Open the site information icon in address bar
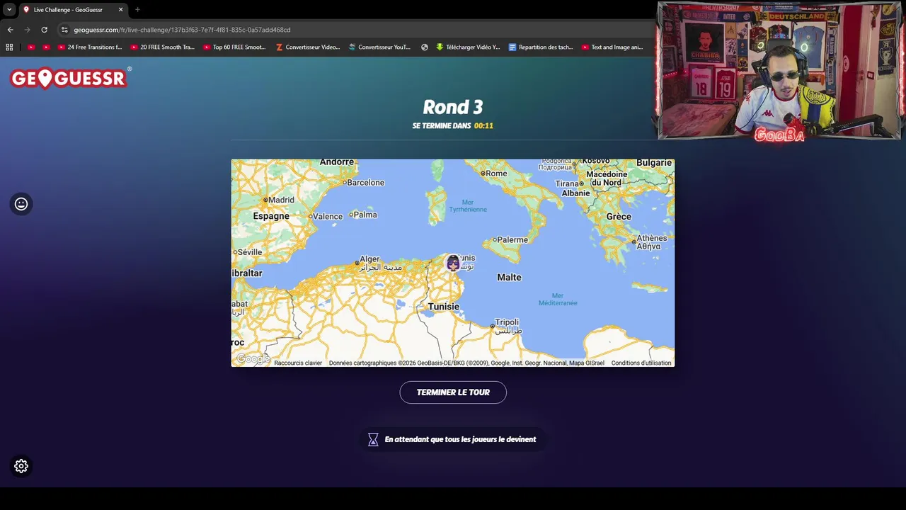This screenshot has width=906, height=510. click(64, 30)
